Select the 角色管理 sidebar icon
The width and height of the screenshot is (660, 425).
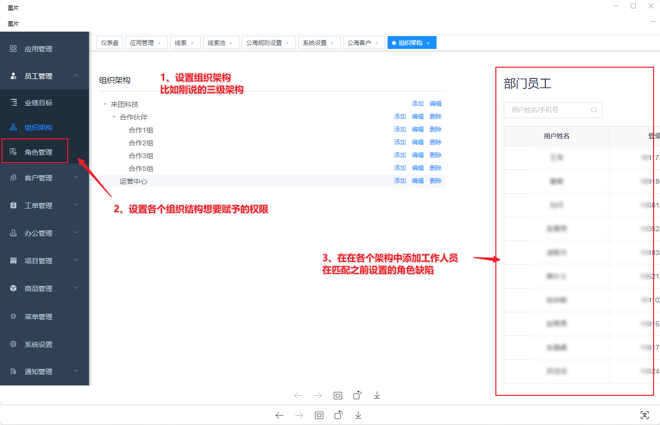[13, 151]
